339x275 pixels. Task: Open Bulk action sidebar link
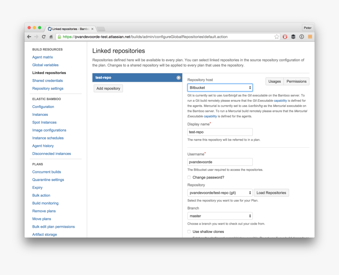pyautogui.click(x=41, y=195)
